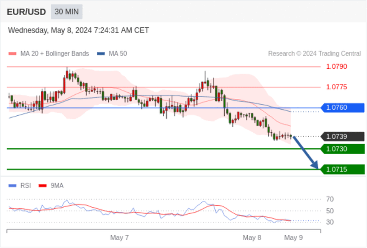Click the date and time text
Image resolution: width=367 pixels, height=248 pixels.
point(78,30)
